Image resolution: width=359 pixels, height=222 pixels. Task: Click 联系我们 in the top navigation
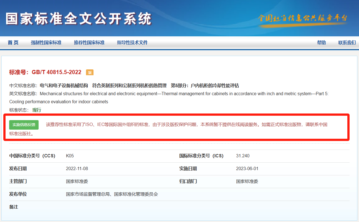347,42
